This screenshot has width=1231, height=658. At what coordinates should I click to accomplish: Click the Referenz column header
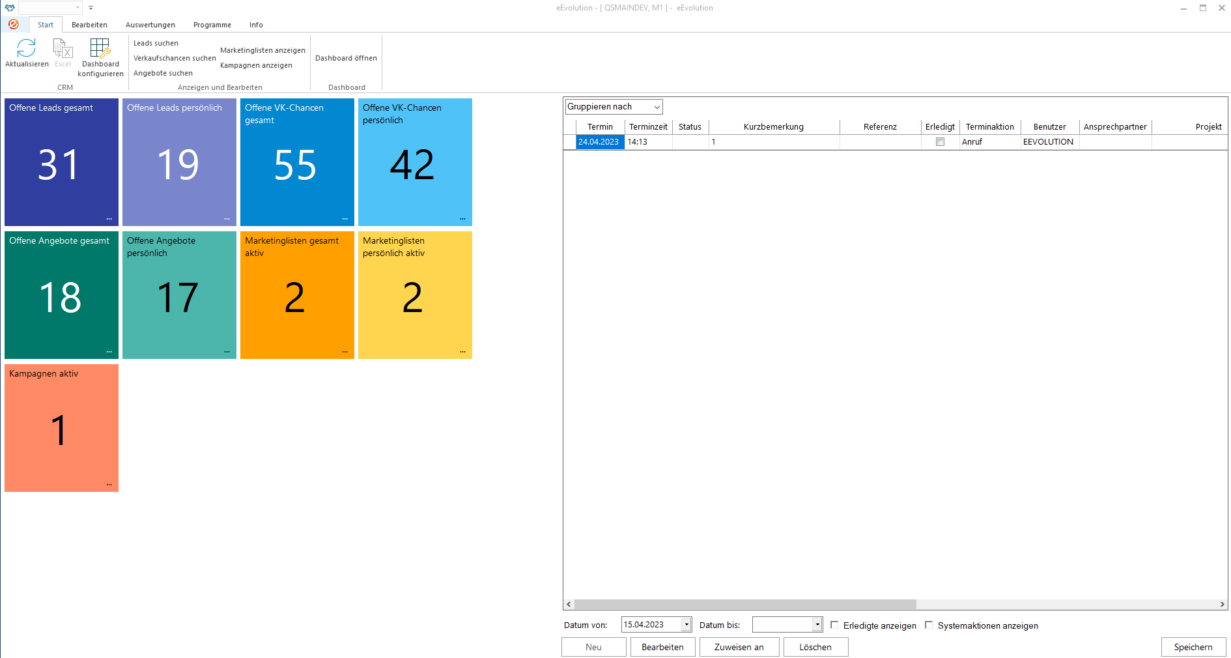(880, 127)
